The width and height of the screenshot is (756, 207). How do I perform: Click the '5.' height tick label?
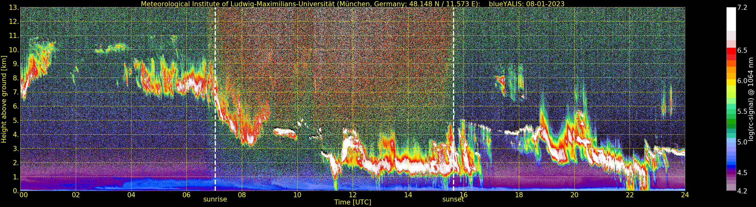click(x=16, y=121)
